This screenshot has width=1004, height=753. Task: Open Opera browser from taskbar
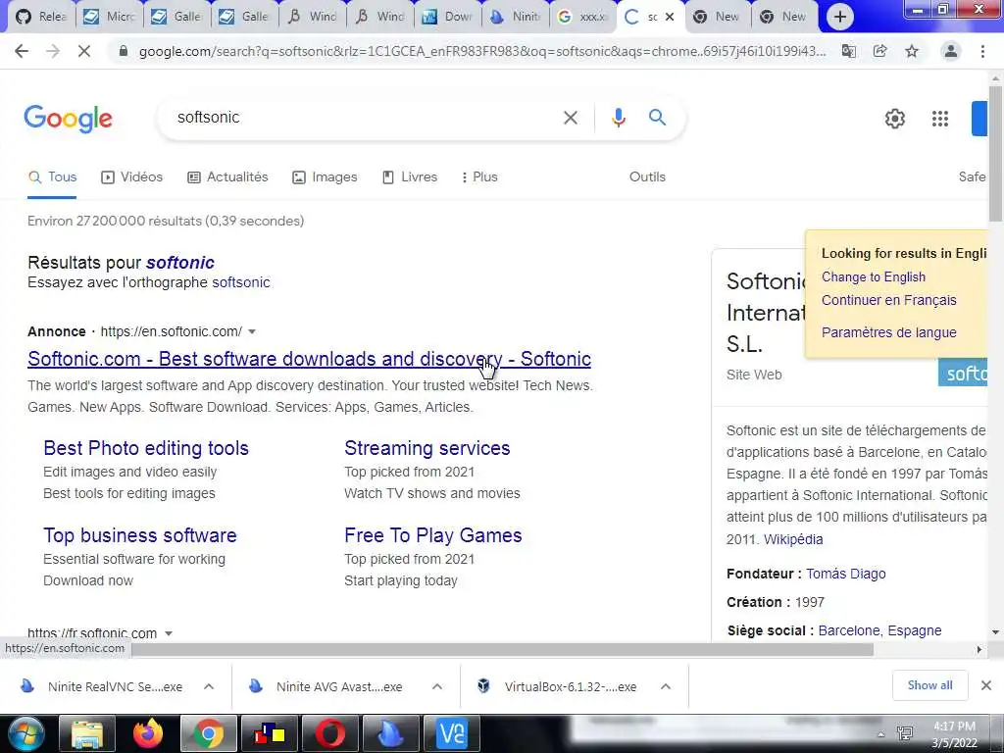point(330,733)
